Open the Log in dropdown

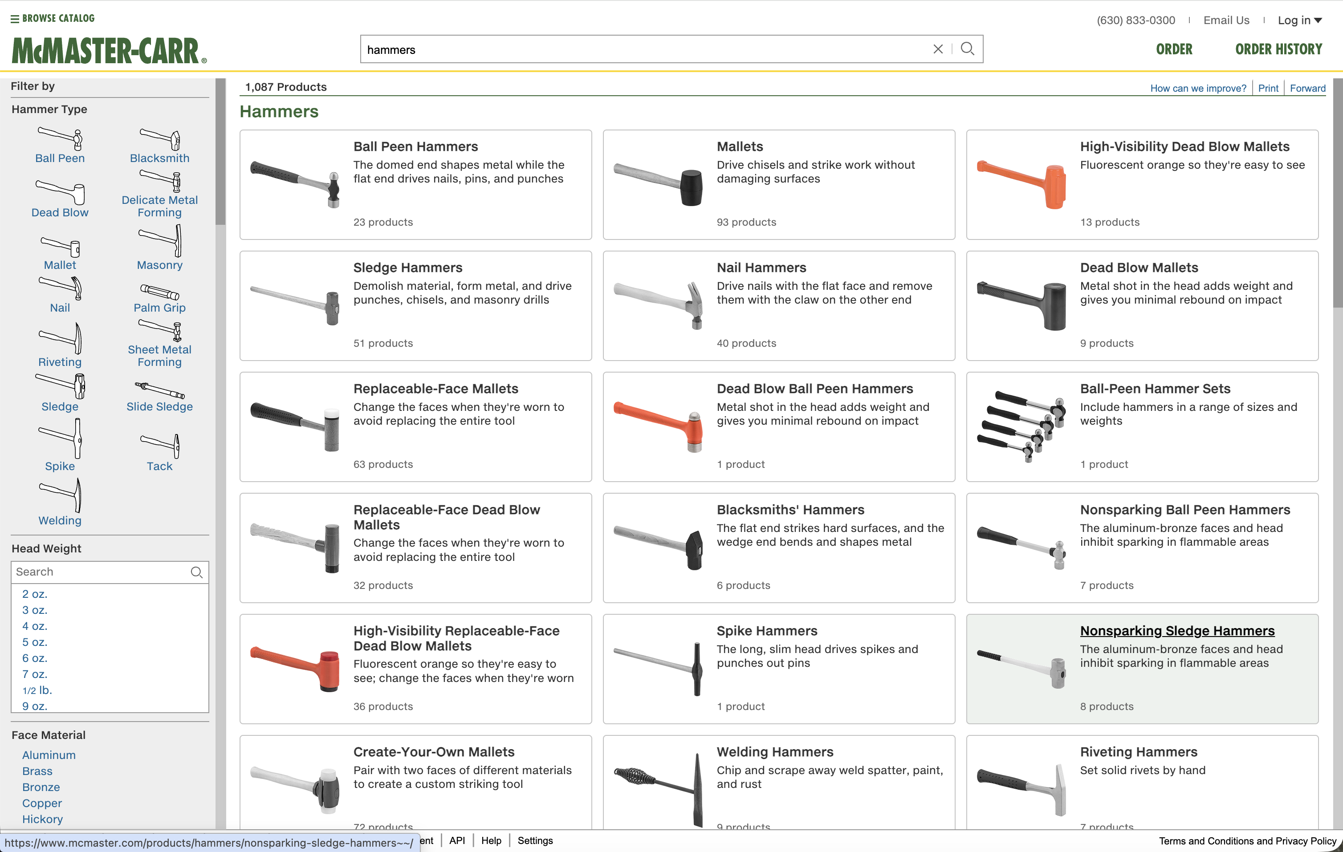coord(1300,20)
